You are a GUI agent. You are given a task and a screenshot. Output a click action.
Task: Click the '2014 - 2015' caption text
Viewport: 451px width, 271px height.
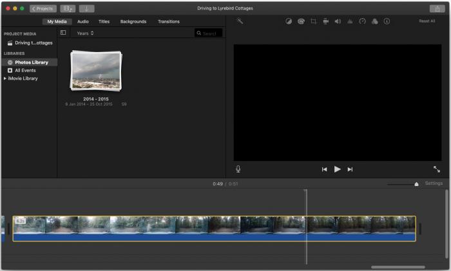(x=96, y=99)
